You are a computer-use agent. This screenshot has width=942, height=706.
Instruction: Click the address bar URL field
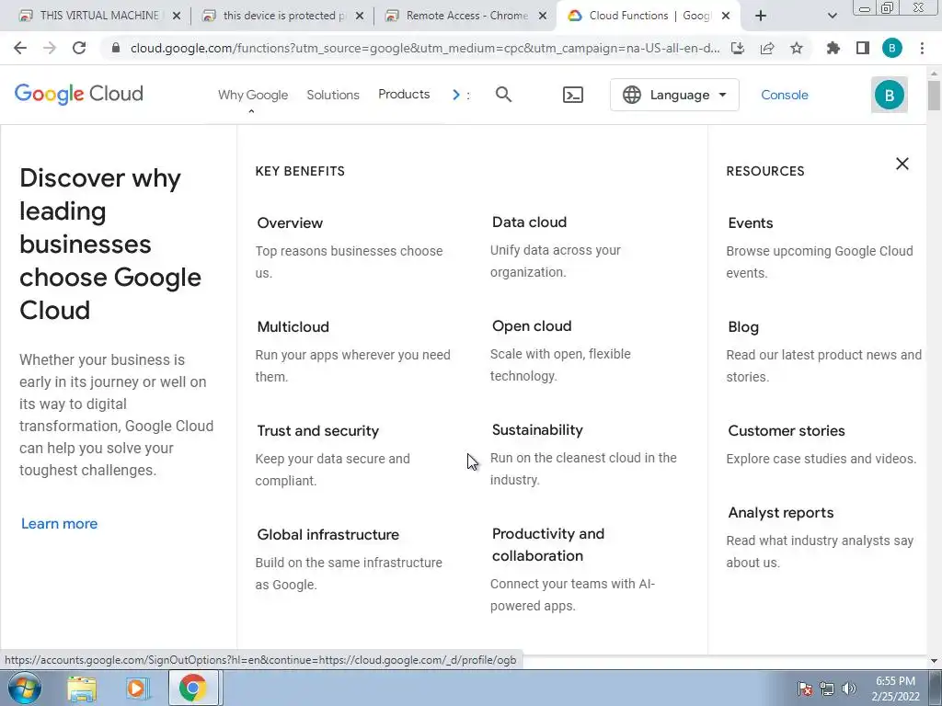click(423, 49)
